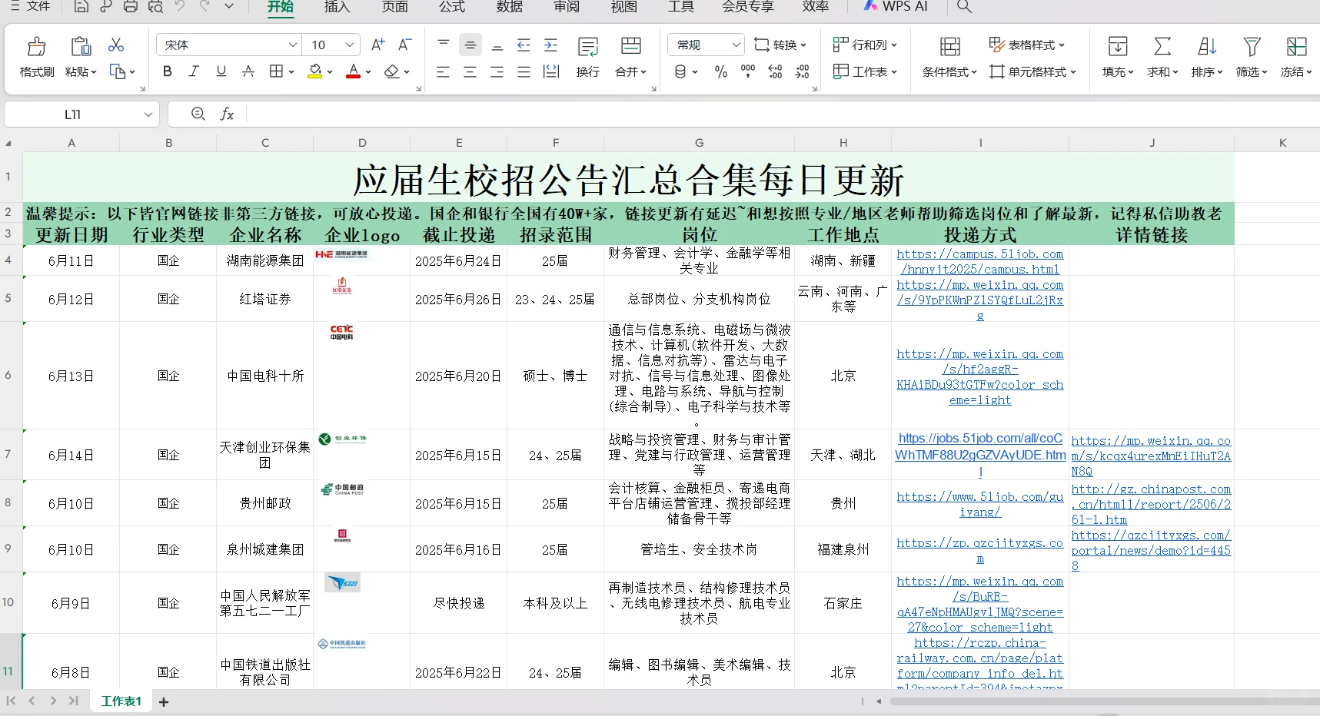Click the cell borders icon
Screen dimensions: 1320x716
[276, 71]
